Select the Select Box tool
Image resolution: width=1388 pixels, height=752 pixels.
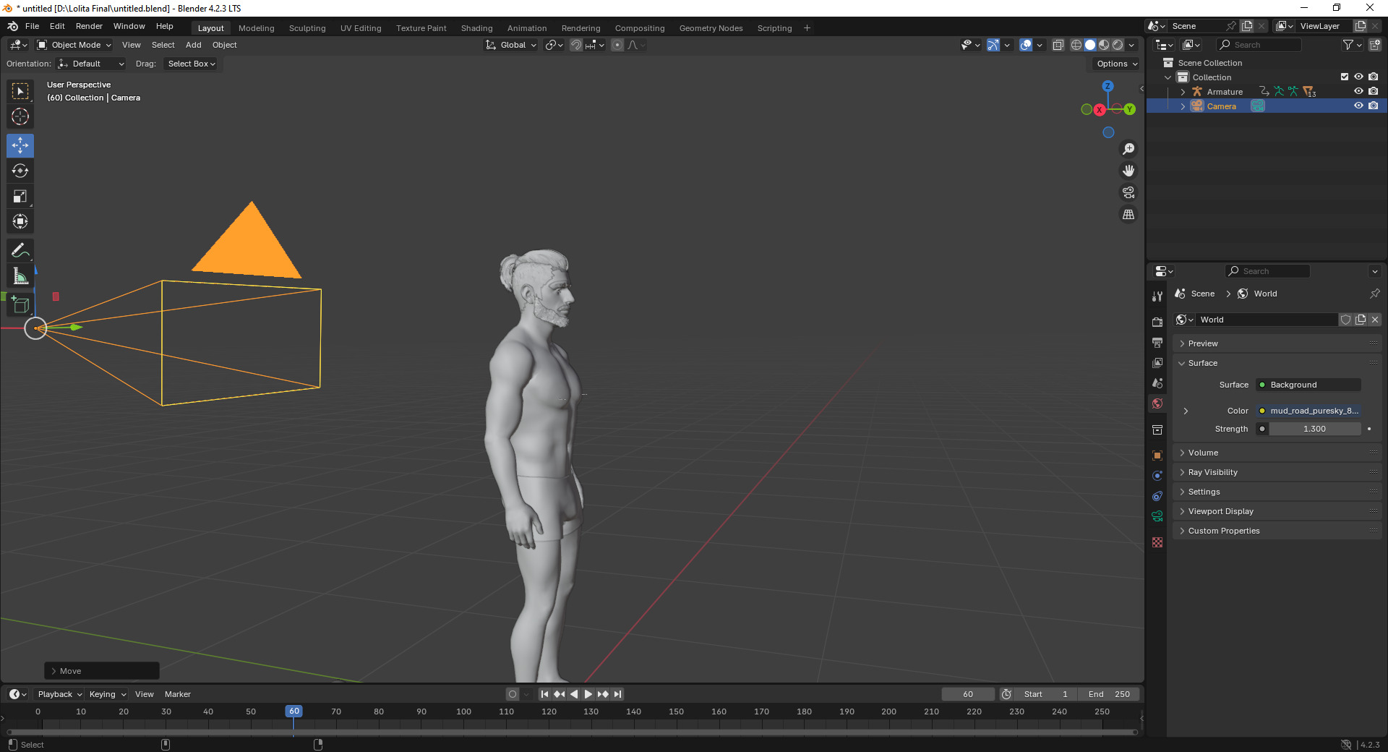(20, 91)
